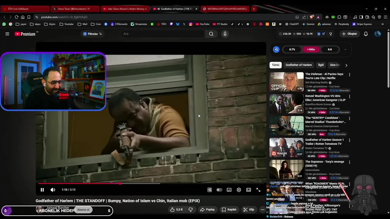Image resolution: width=390 pixels, height=219 pixels.
Task: Click the IQ icon in player controls
Action: (x=210, y=190)
